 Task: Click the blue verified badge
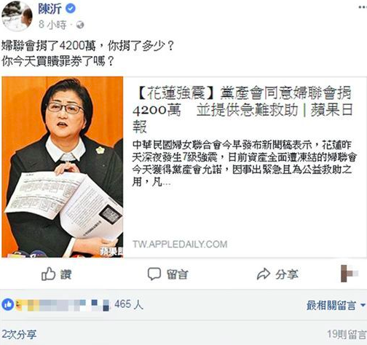[x=71, y=9]
